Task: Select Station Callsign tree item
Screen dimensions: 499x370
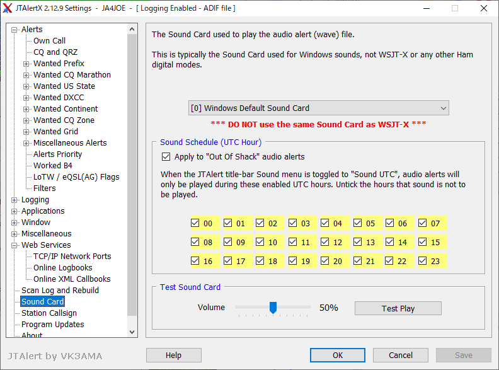Action: tap(49, 313)
